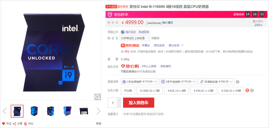Image resolution: width=269 pixels, height=128 pixels.
Task: Expand the 1年全保换新 ¥179.00 dropdown
Action: (x=140, y=82)
